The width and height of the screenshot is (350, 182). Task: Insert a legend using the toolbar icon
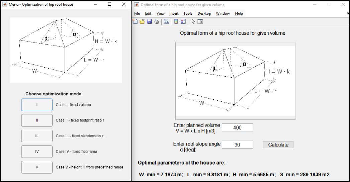(183, 21)
